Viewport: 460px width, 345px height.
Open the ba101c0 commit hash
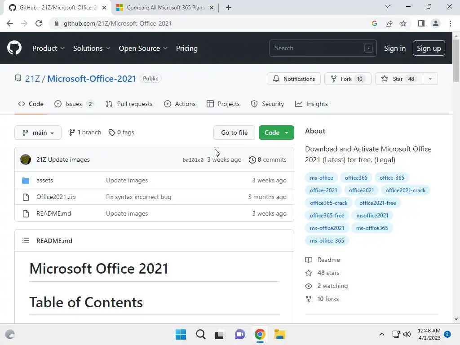coord(193,160)
